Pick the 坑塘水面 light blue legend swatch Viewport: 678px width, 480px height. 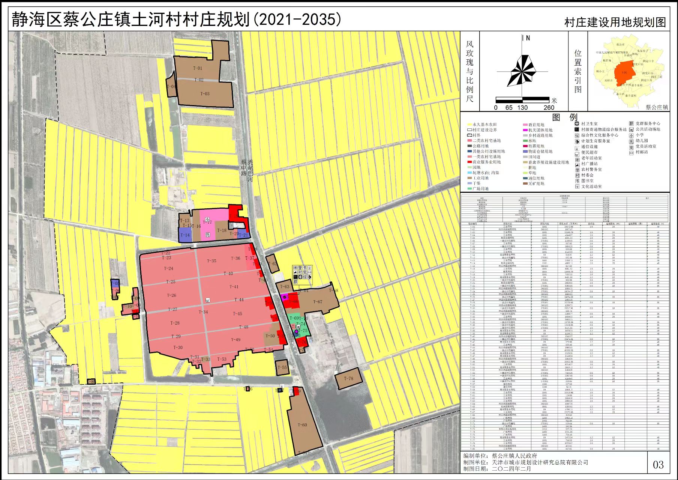click(x=469, y=173)
